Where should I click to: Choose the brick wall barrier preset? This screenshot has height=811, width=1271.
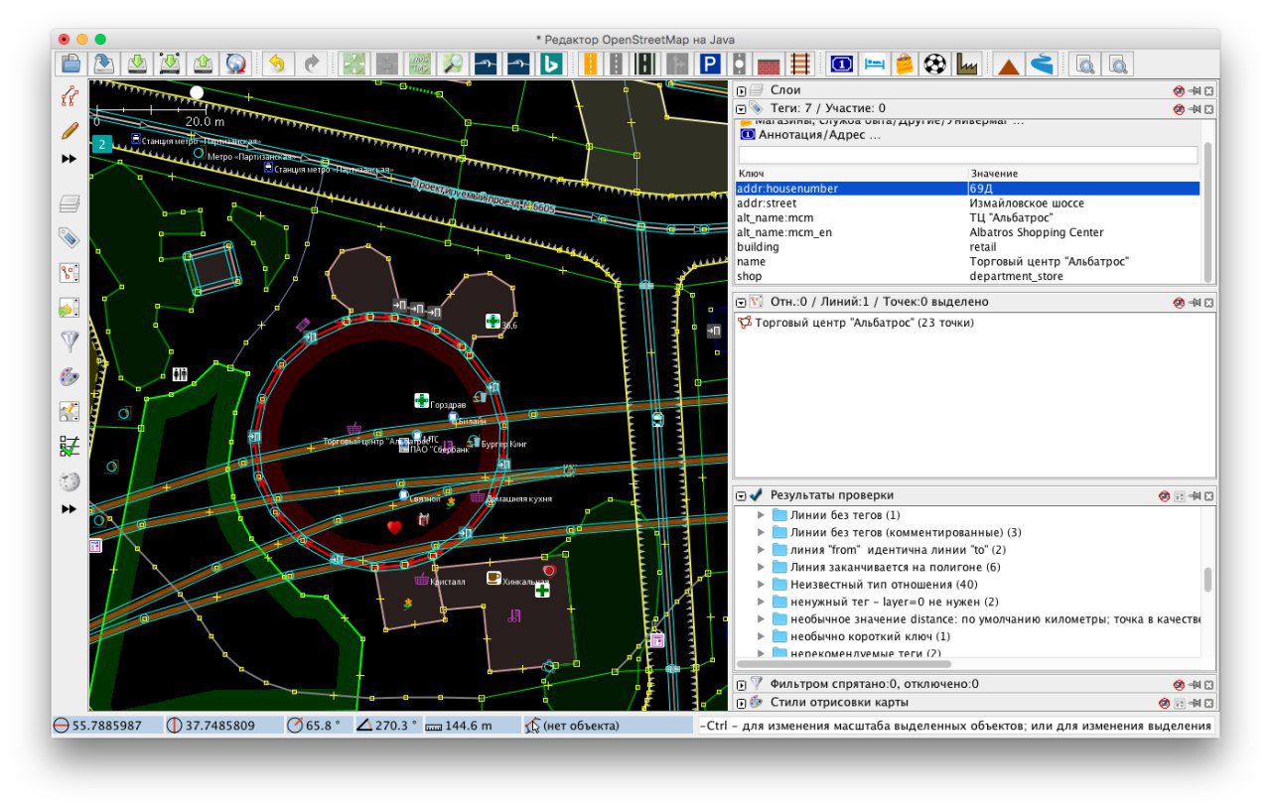[x=769, y=64]
